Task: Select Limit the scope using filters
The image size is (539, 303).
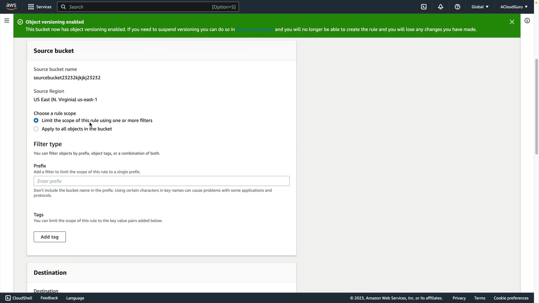Action: (36, 120)
